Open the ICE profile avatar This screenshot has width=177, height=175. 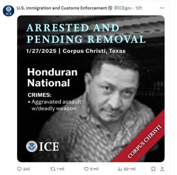[x=9, y=11]
